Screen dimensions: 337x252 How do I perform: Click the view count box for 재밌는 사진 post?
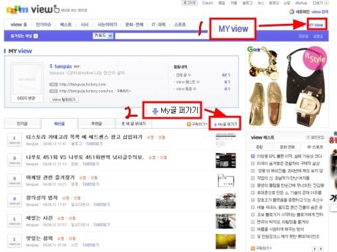[x=15, y=221]
